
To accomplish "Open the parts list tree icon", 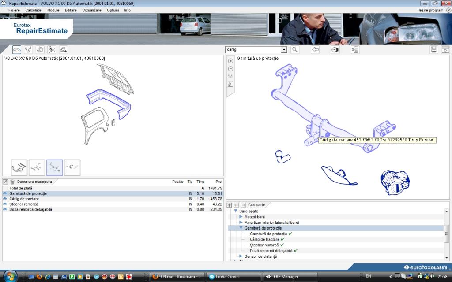I will (355, 49).
